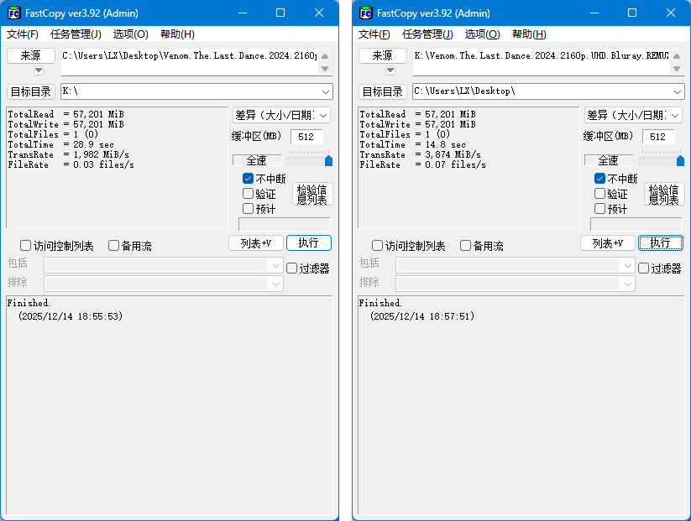Open 任务管理(J) menu in right window
The width and height of the screenshot is (691, 521).
427,34
